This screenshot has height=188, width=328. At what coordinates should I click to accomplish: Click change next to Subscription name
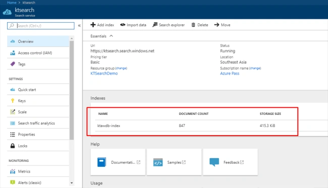pos(255,68)
